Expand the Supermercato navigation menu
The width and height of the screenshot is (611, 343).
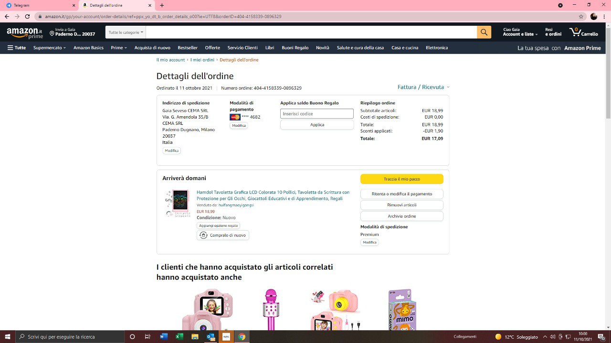(50, 48)
